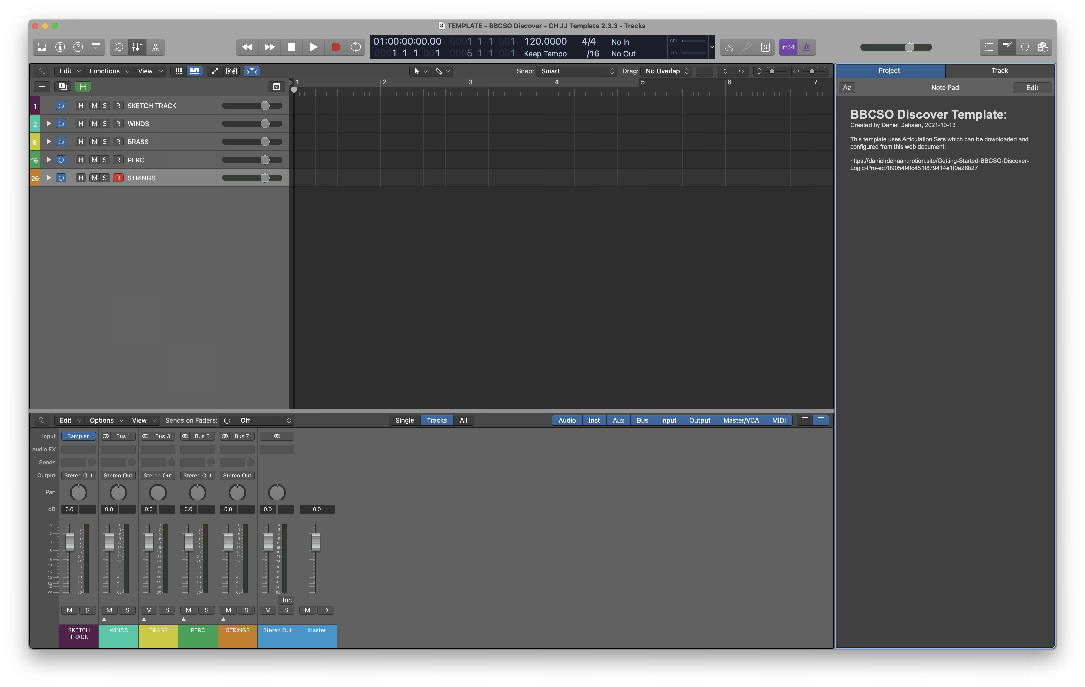The image size is (1085, 687).
Task: Open the Smart Controls panel
Action: 119,47
